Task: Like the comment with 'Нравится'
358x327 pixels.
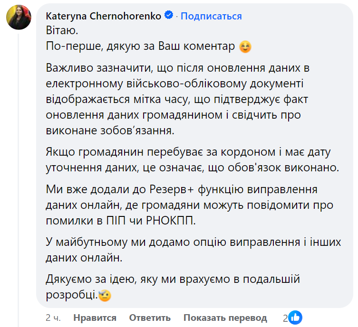Action: (x=95, y=318)
